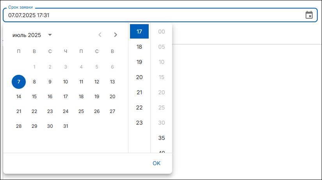Viewport: 322px width, 180px height.
Task: Select day 7 in the calendar
Action: pyautogui.click(x=19, y=82)
